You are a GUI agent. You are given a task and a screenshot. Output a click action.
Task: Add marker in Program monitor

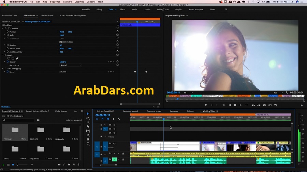coord(206,105)
